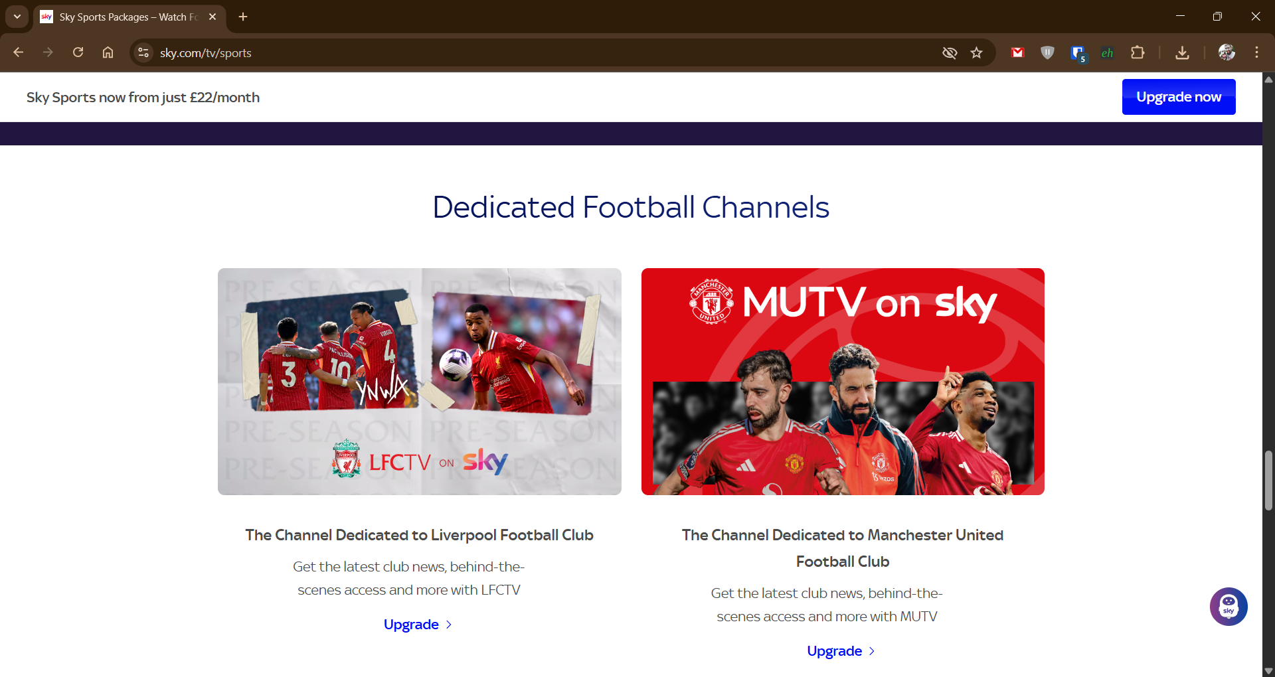
Task: Click the 'eh' extension icon
Action: click(1107, 52)
